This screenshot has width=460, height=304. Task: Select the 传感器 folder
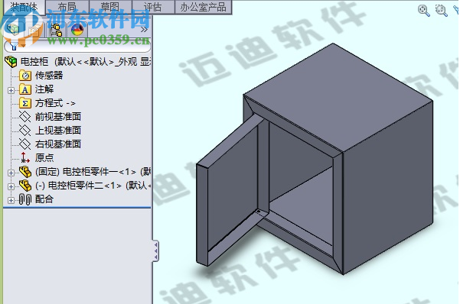(49, 76)
